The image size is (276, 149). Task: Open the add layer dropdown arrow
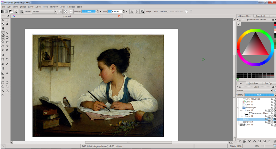tap(241, 141)
